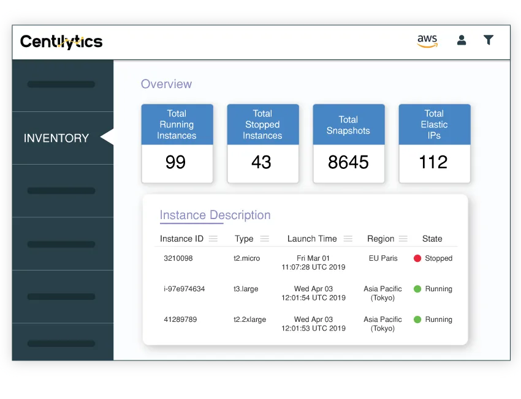
Task: Select instance ID i-97e974634
Action: pyautogui.click(x=184, y=289)
